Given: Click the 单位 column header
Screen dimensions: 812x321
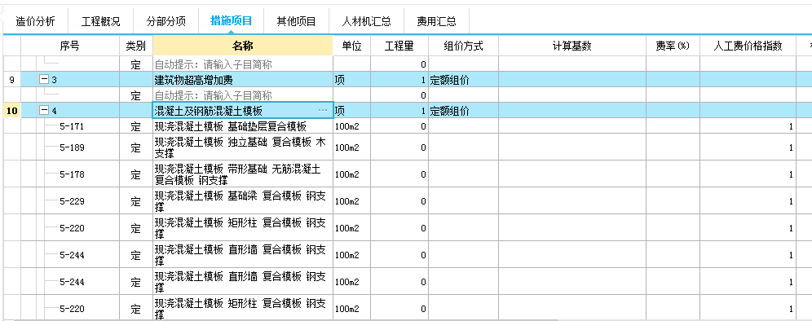Looking at the screenshot, I should (x=351, y=46).
